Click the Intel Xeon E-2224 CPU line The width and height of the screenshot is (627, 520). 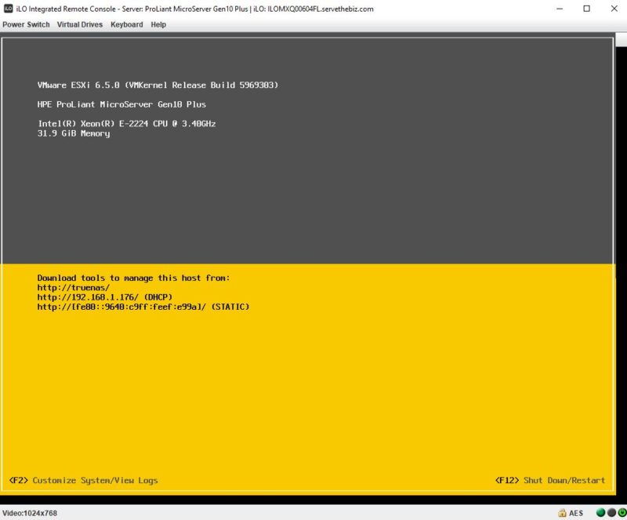[126, 123]
